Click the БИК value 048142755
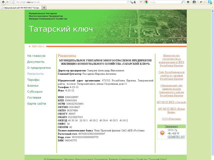The image size is (214, 160). pyautogui.click(x=71, y=140)
